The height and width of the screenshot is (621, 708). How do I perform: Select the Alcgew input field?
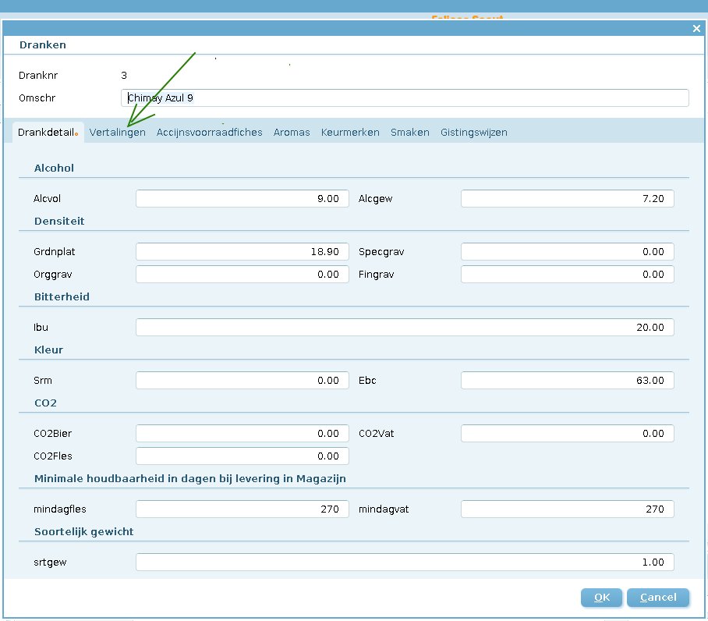click(x=568, y=199)
